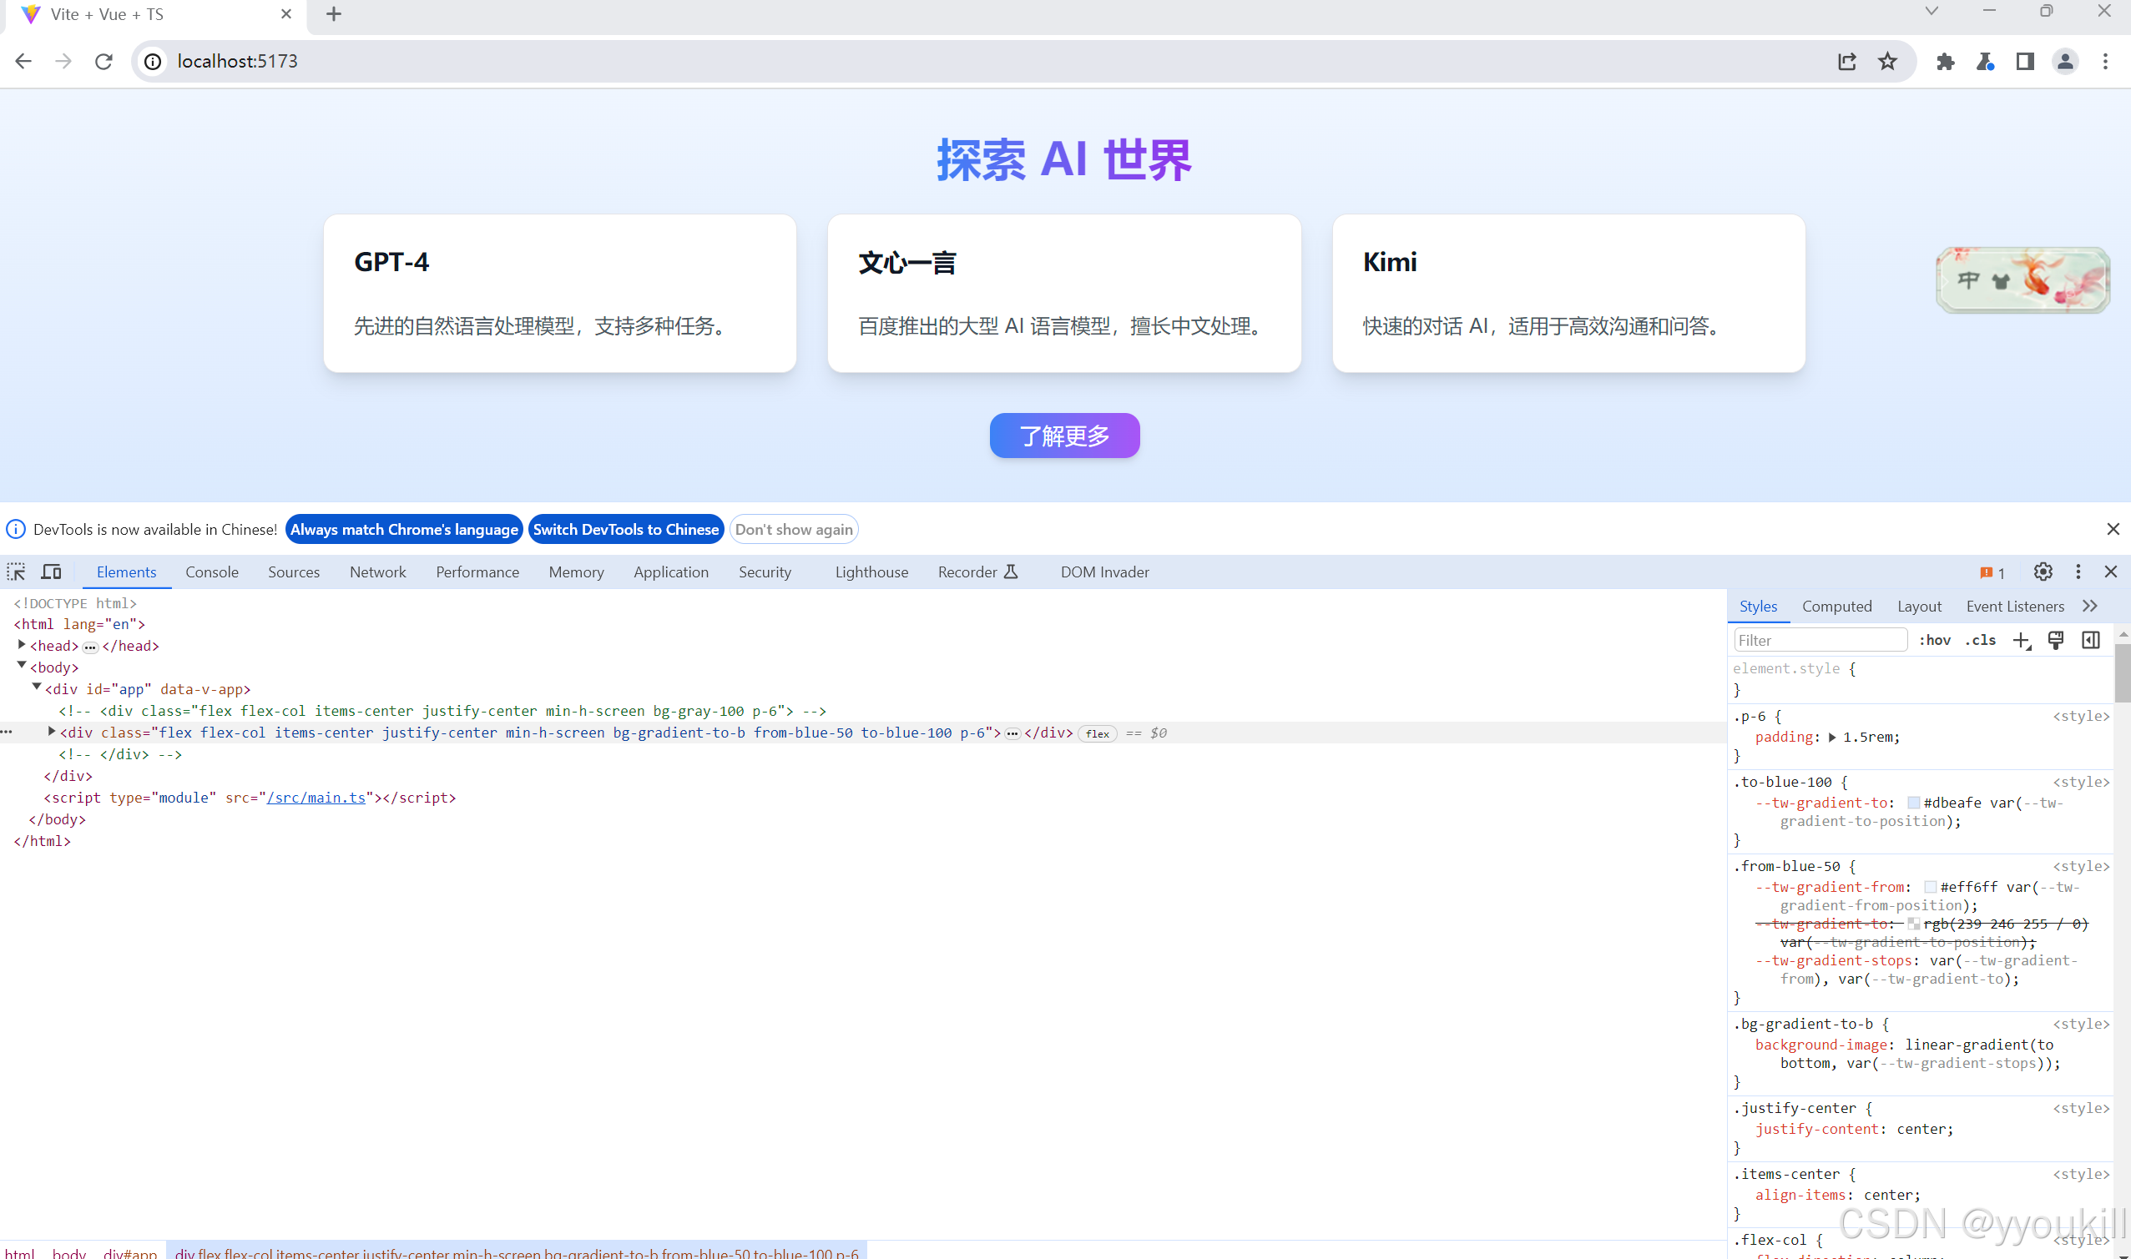Click the Styles Filter input field
Image resolution: width=2131 pixels, height=1259 pixels.
coord(1820,640)
